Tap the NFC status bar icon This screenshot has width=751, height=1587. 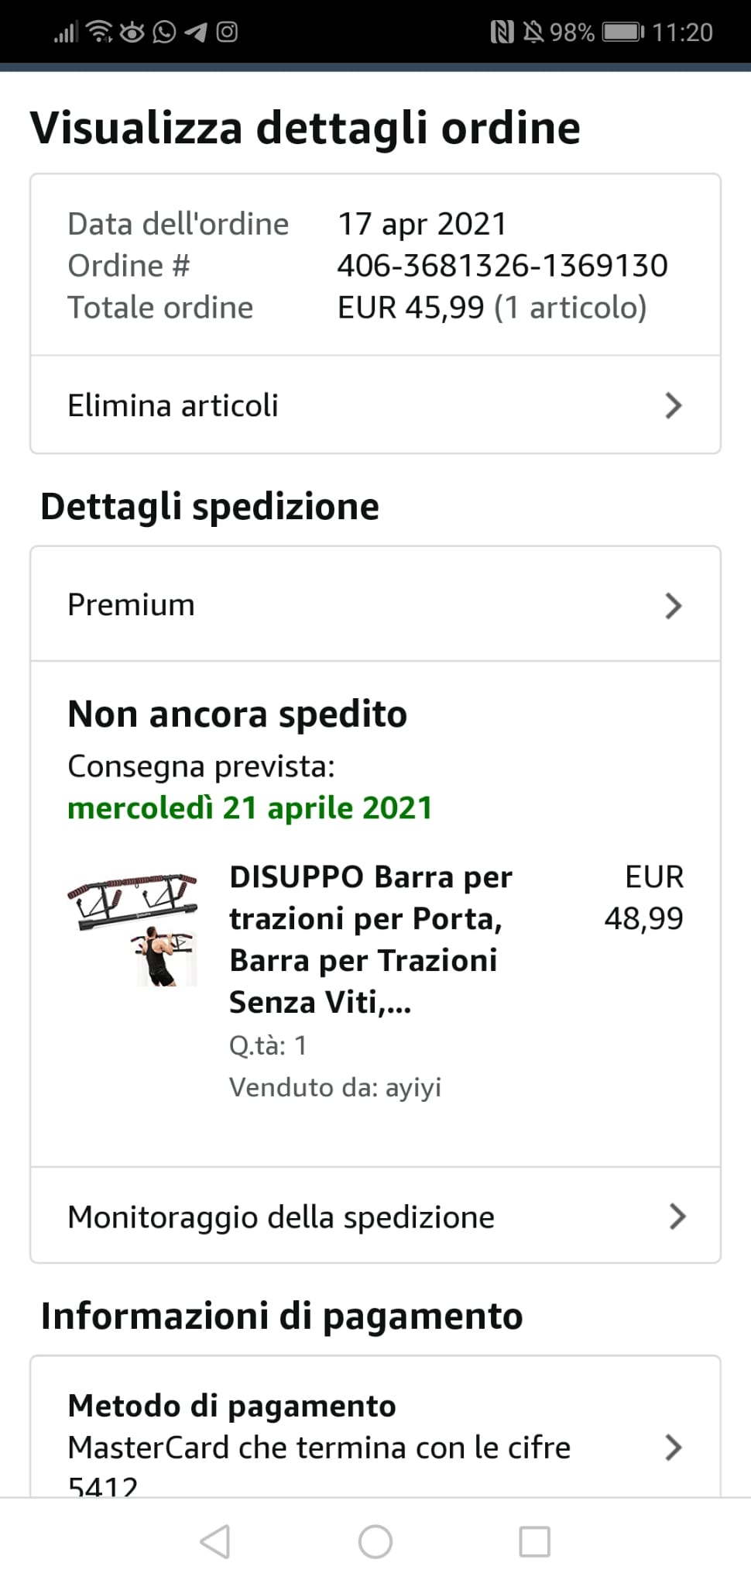502,32
